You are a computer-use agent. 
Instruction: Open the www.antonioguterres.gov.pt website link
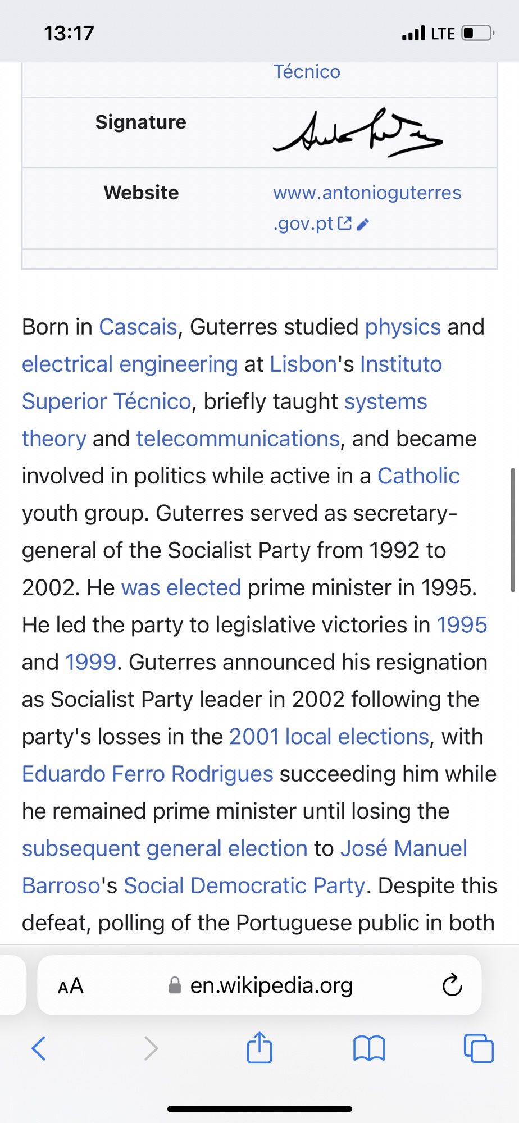pyautogui.click(x=367, y=193)
